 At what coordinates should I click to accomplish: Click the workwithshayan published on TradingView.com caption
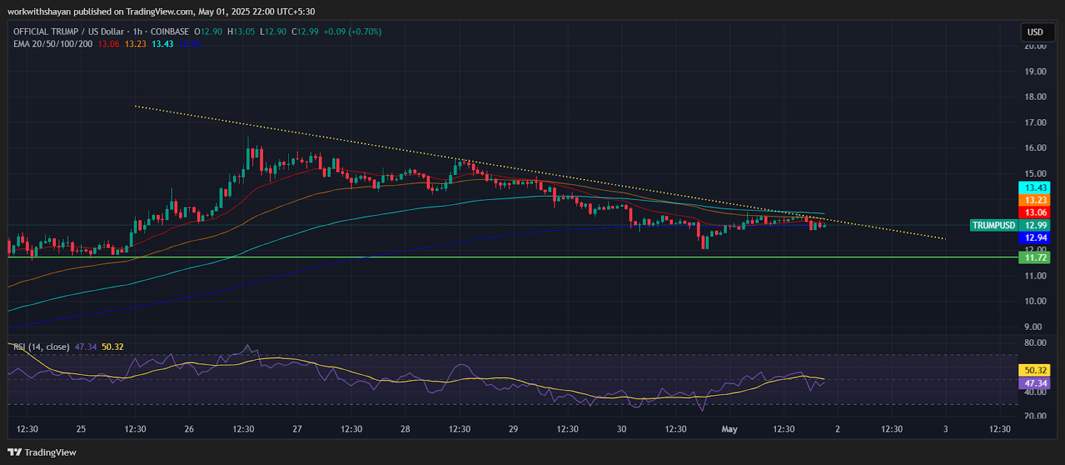(x=162, y=11)
